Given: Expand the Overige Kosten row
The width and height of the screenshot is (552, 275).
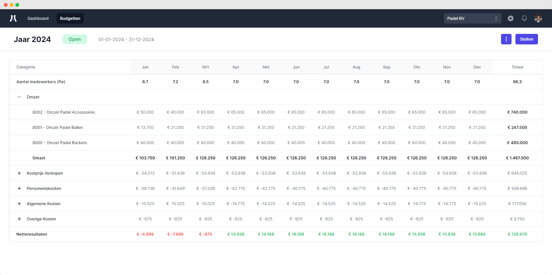Looking at the screenshot, I should pyautogui.click(x=19, y=219).
